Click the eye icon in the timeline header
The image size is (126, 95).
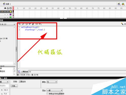click(5, 8)
